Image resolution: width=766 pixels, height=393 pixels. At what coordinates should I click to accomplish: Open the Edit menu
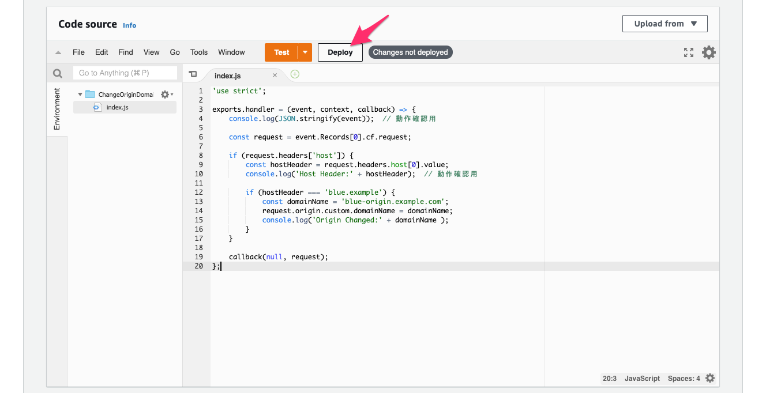(x=102, y=52)
